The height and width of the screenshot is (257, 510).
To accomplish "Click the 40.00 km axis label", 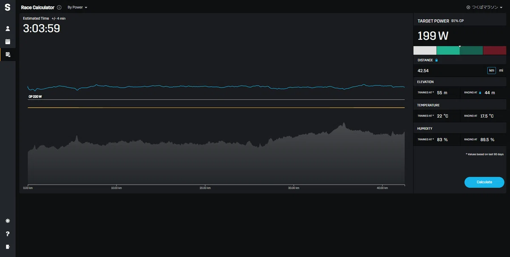I will pyautogui.click(x=382, y=188).
